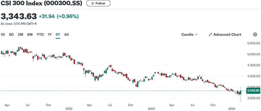This screenshot has height=111, width=261.
Task: Click the 2022 label on time axis
Action: tap(69, 109)
